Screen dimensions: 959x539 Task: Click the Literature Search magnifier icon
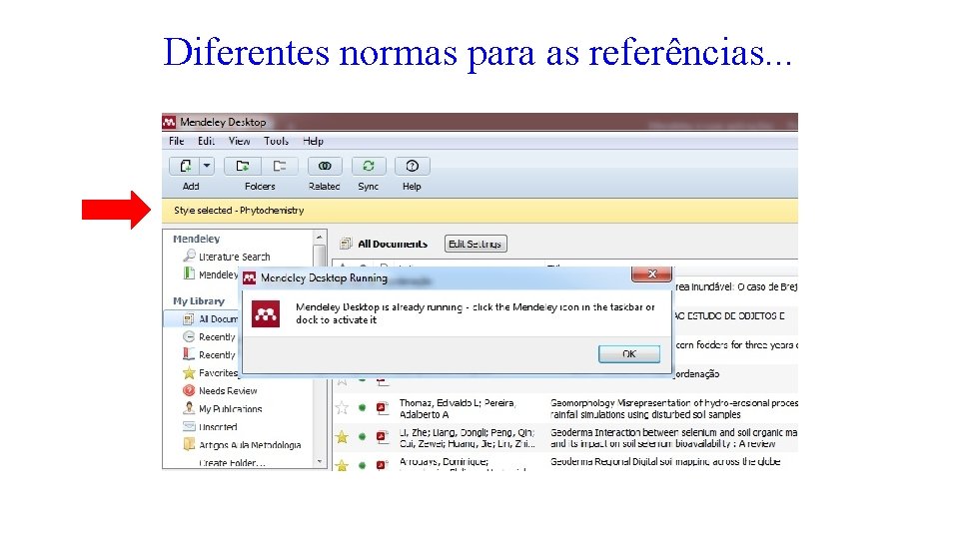click(190, 256)
